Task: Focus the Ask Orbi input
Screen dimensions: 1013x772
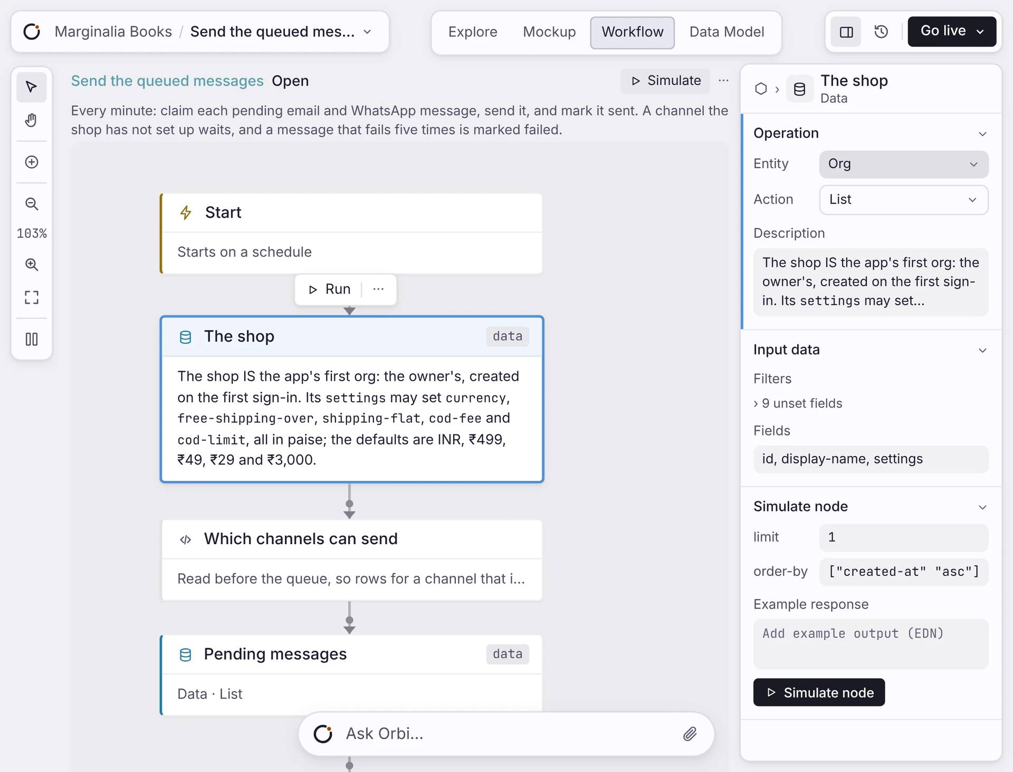Action: tap(506, 734)
